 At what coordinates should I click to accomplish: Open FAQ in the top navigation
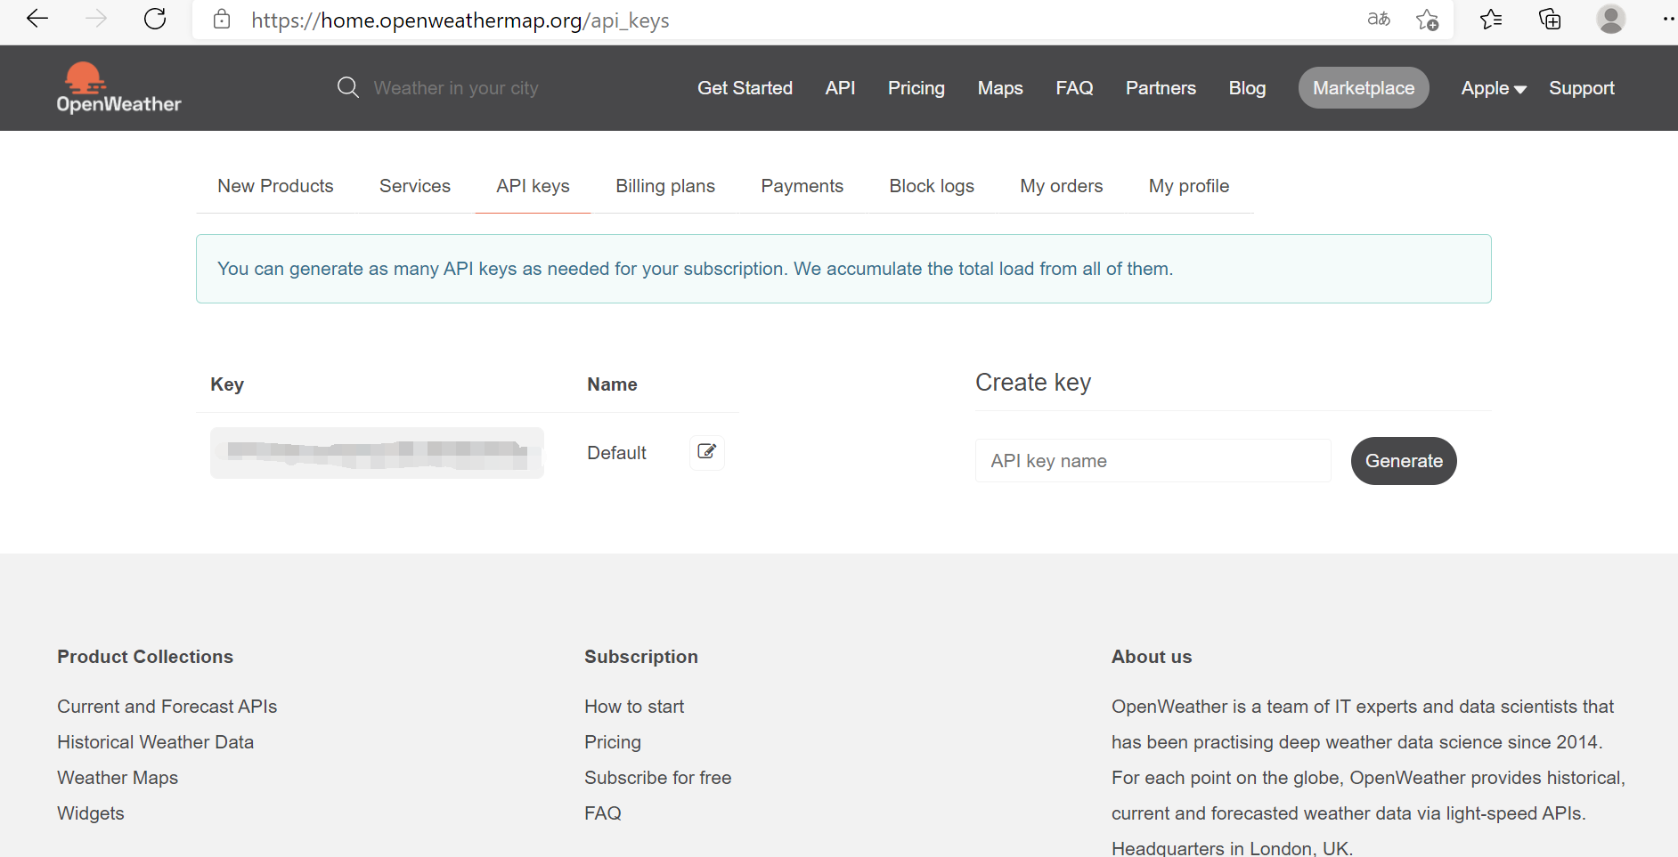tap(1074, 88)
